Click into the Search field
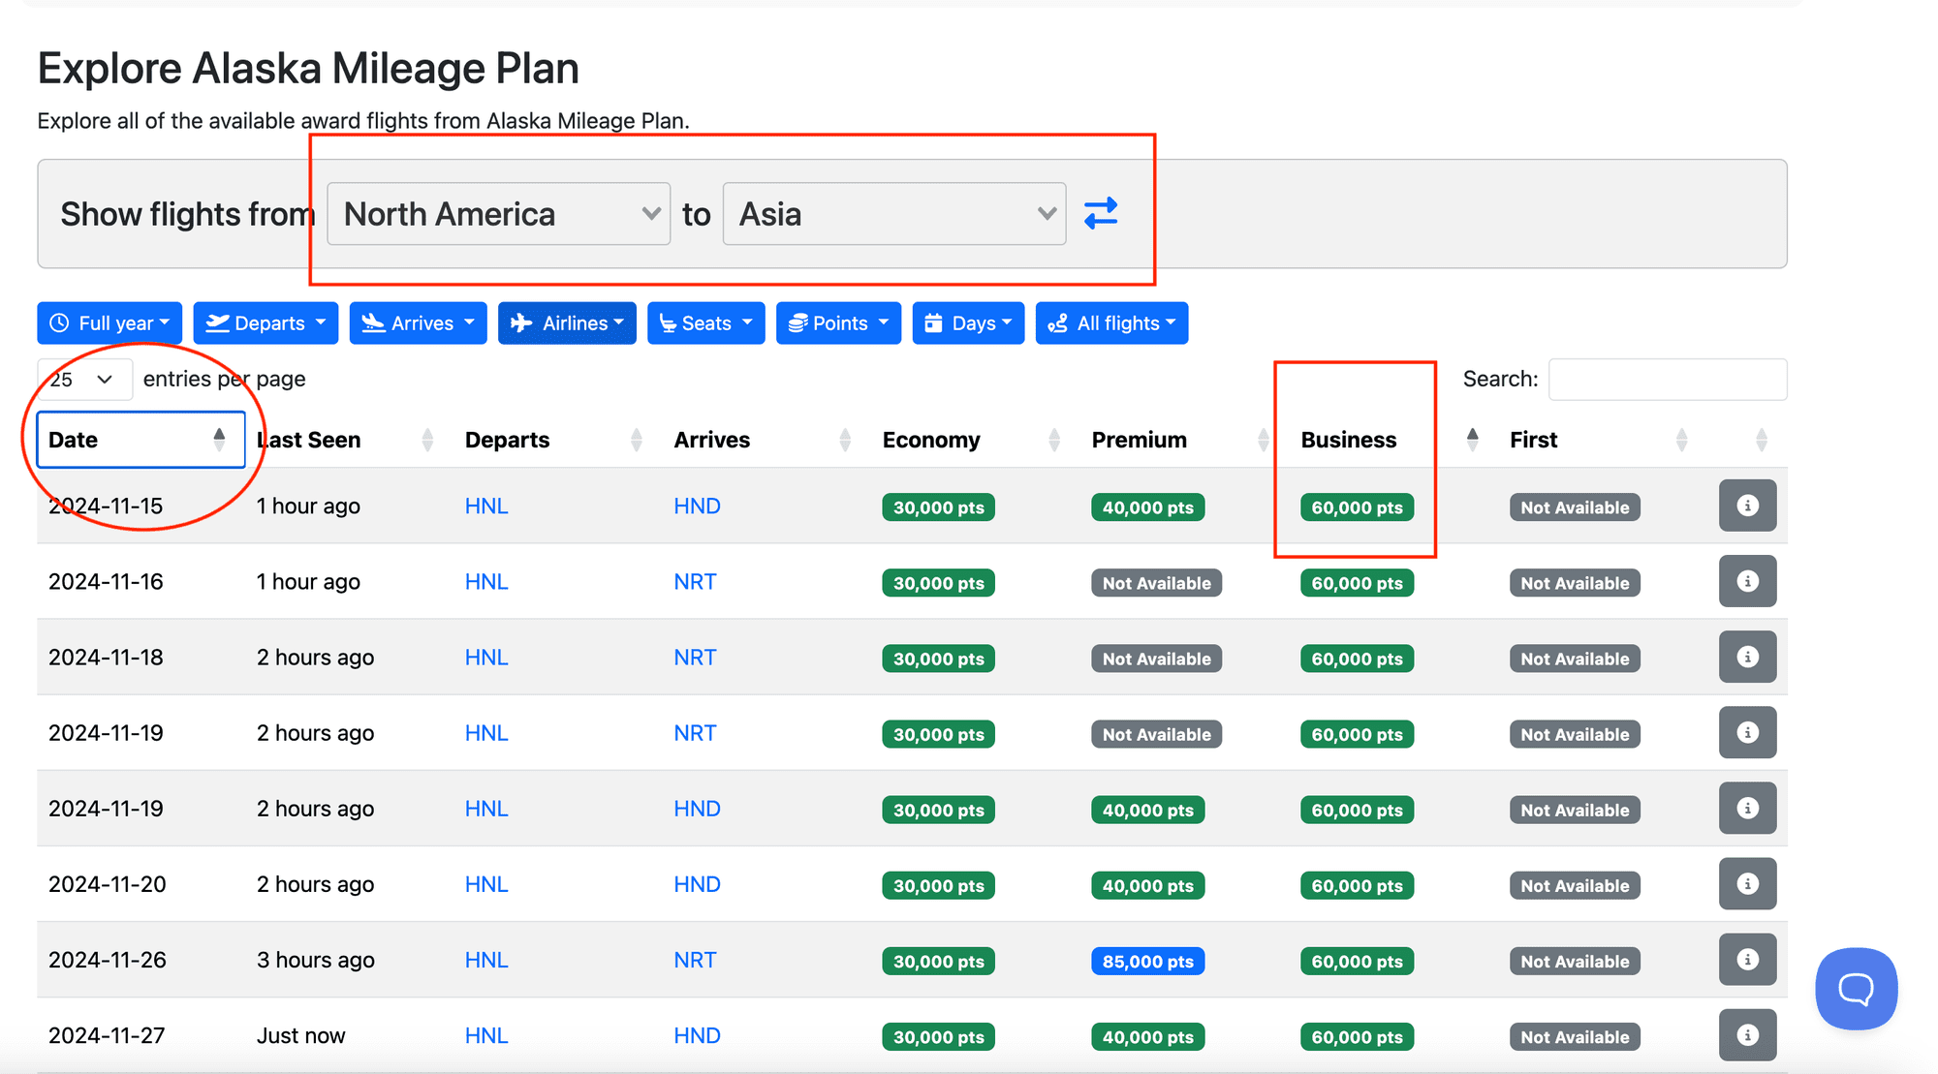Screen dimensions: 1938x1074 [x=1668, y=379]
